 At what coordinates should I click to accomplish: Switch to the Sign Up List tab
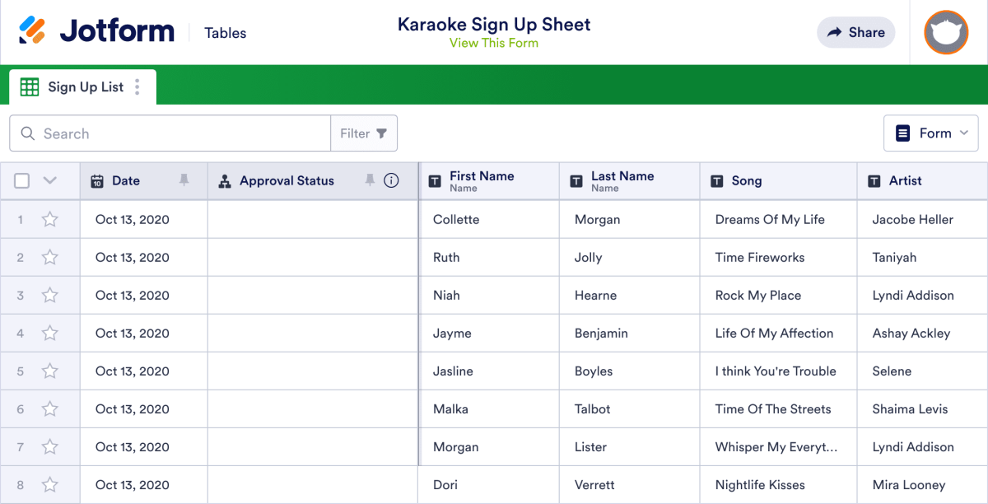(86, 86)
